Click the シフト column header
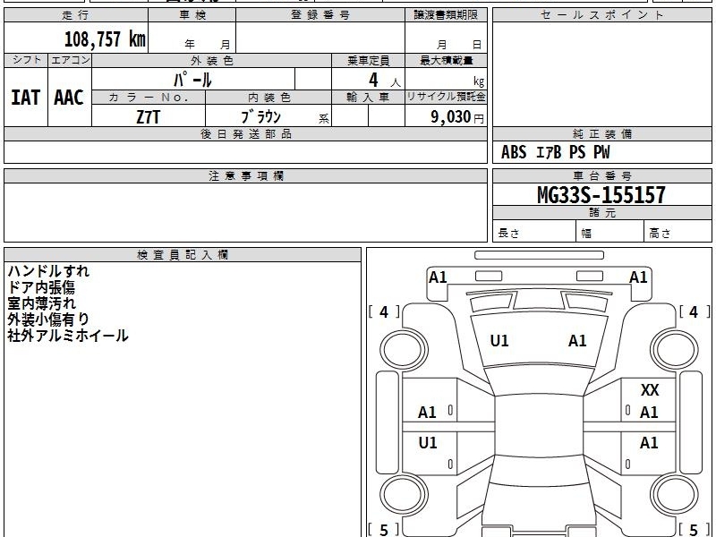Viewport: 716px width, 537px height. tap(26, 60)
